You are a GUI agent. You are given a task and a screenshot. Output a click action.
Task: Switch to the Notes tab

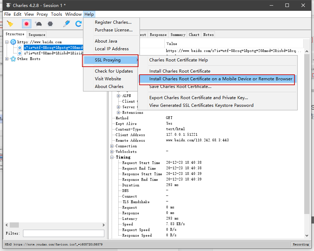click(x=208, y=35)
